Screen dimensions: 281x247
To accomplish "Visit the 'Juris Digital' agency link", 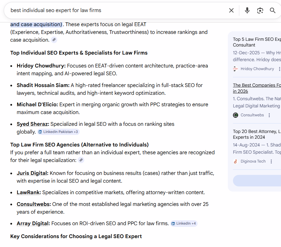I will 32,173.
